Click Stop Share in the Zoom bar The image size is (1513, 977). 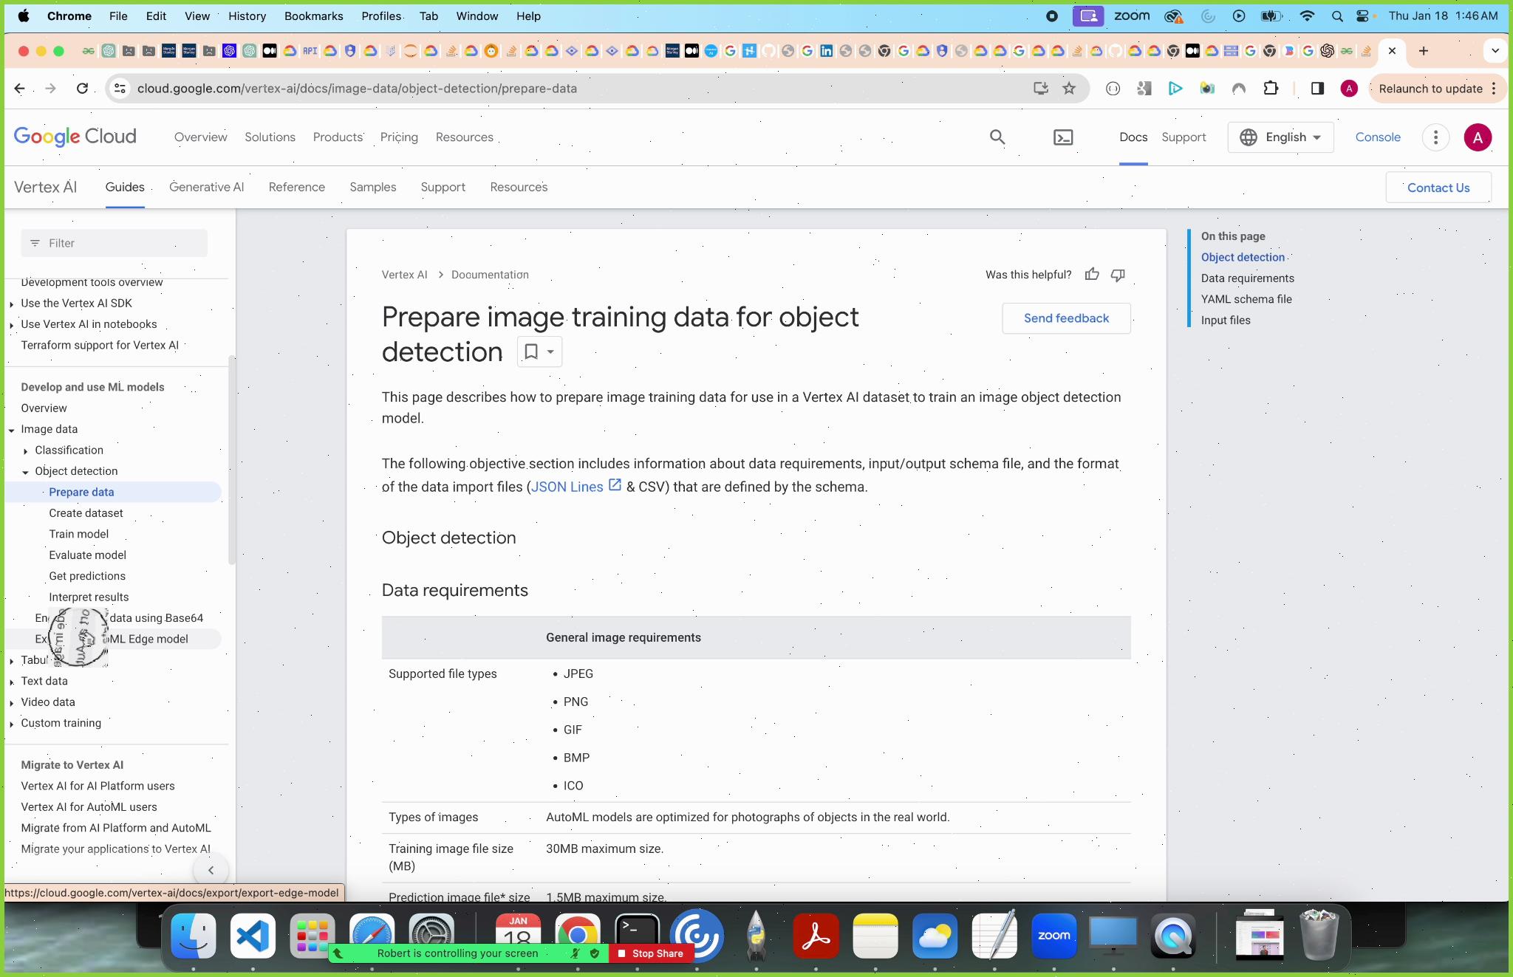click(650, 953)
